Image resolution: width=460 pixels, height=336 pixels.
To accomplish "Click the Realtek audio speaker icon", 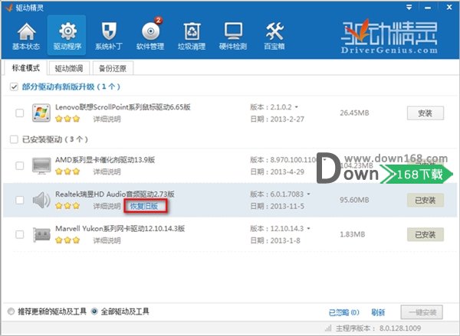I will pos(41,200).
